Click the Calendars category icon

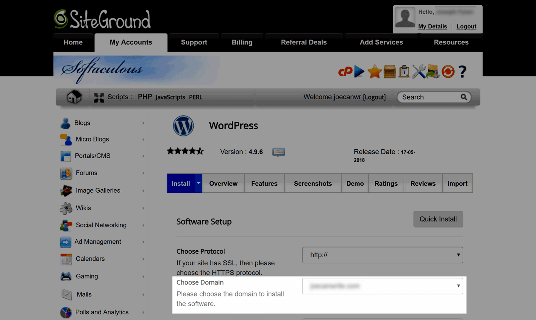tap(66, 259)
